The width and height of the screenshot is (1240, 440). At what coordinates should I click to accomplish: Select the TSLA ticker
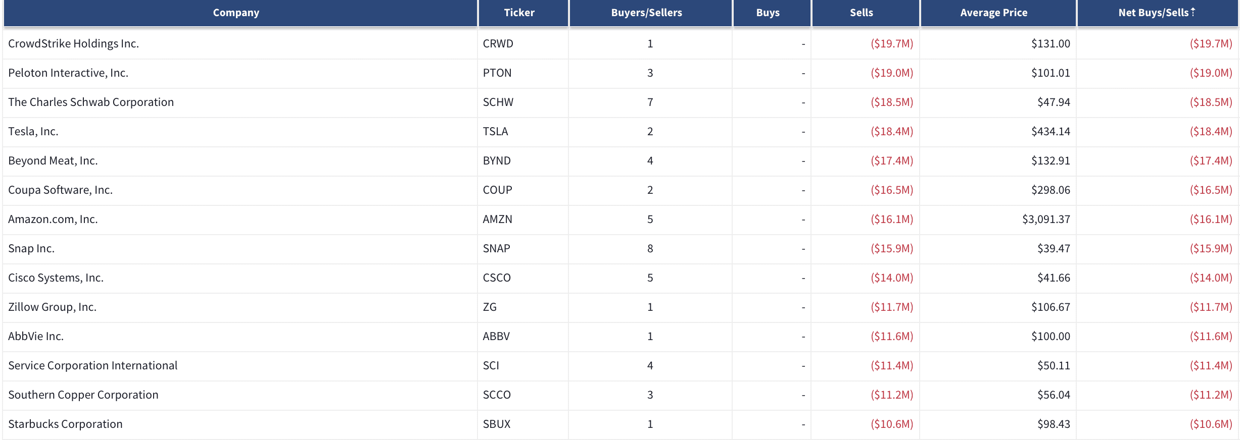(495, 132)
